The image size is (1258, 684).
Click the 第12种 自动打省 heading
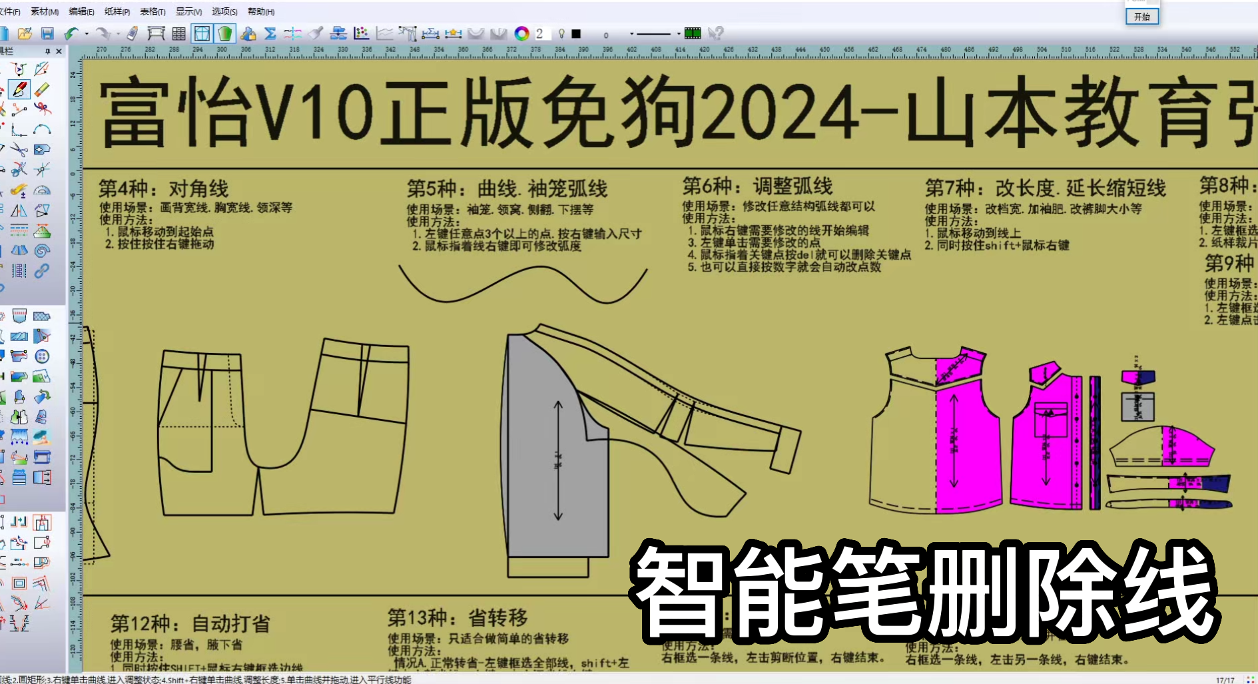190,623
